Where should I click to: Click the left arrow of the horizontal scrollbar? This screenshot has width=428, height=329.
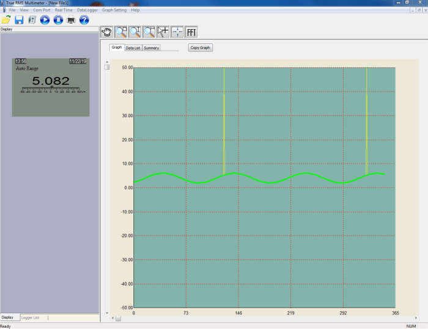tap(113, 318)
